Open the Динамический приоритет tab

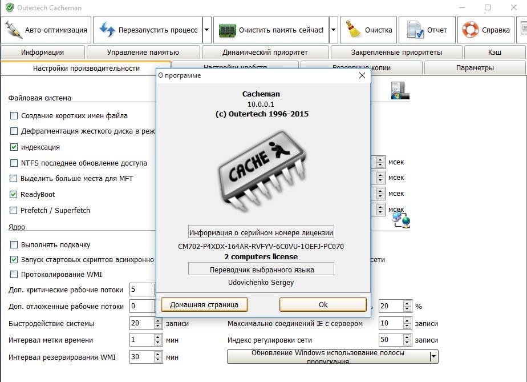tap(265, 52)
